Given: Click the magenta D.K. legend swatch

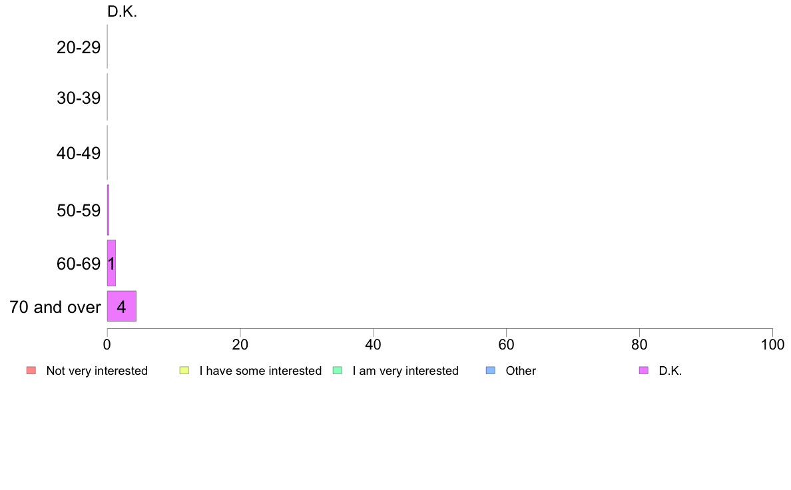Looking at the screenshot, I should (x=644, y=370).
